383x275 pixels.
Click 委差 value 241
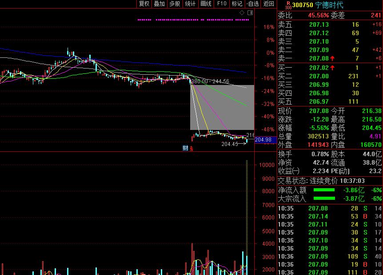click(376, 15)
